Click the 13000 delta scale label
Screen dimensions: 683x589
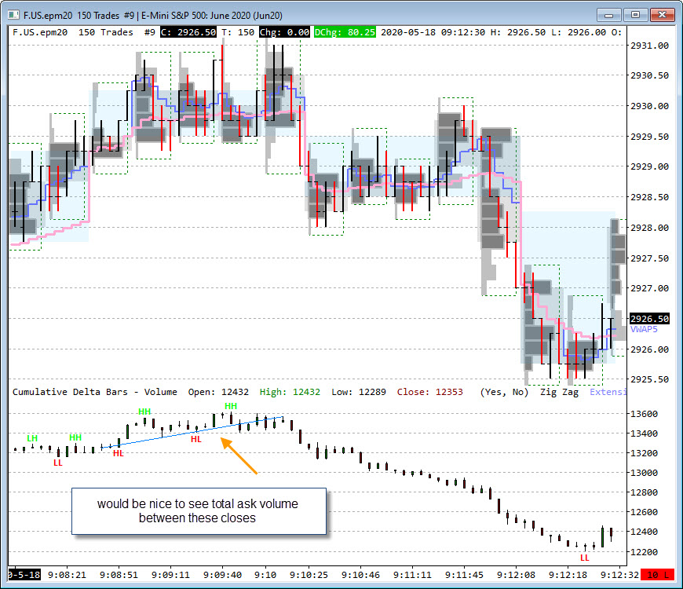point(644,473)
